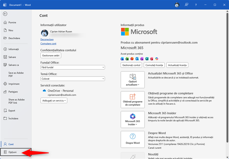Click the Deschidere folder icon
The width and height of the screenshot is (229, 159).
pyautogui.click(x=5, y=38)
